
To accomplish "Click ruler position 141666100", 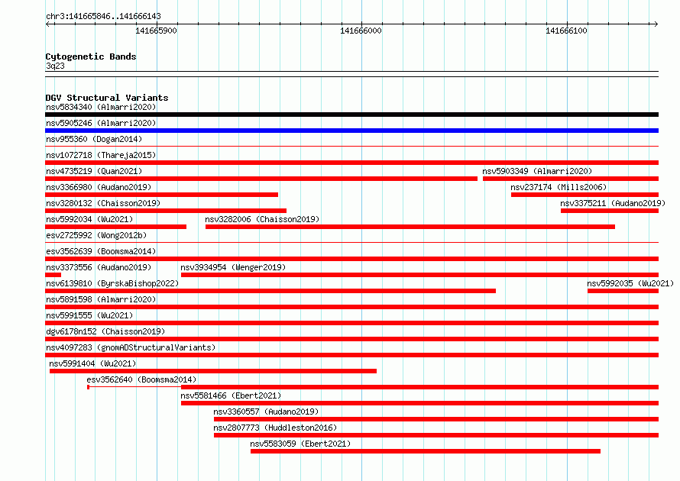I will point(566,31).
